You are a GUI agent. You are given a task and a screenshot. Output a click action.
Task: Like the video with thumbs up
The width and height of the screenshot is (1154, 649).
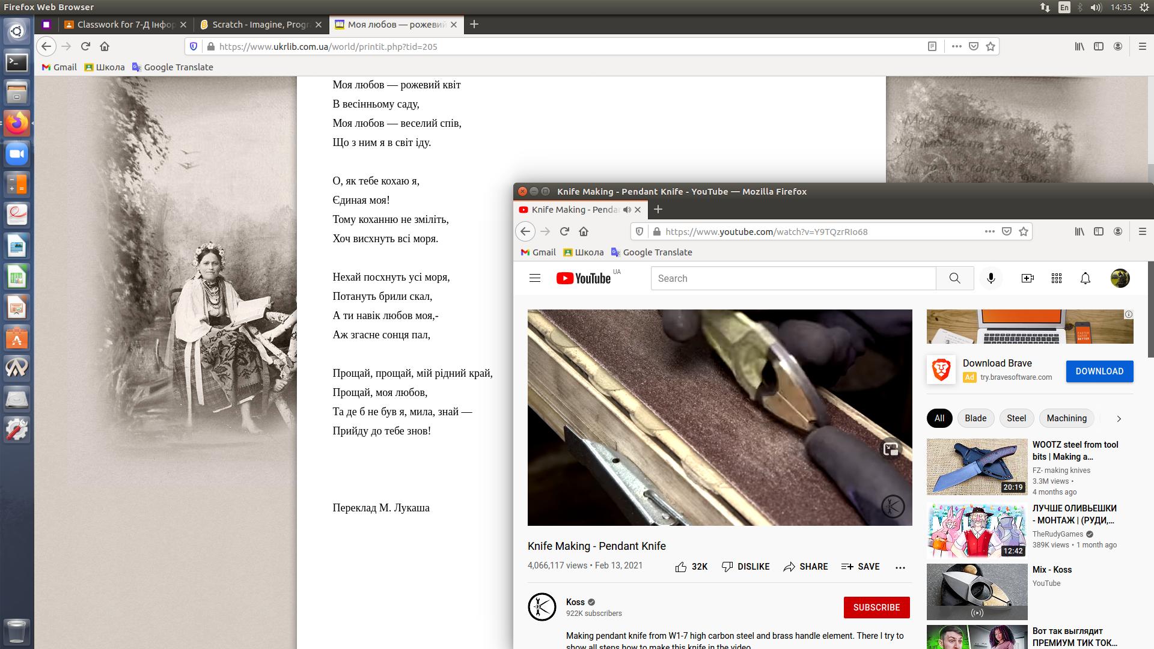(x=680, y=567)
